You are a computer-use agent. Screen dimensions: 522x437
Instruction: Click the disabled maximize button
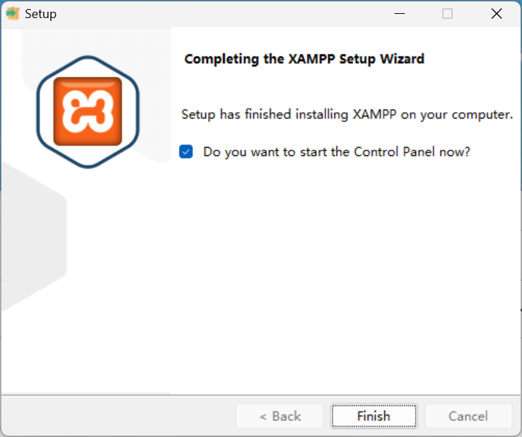click(448, 13)
